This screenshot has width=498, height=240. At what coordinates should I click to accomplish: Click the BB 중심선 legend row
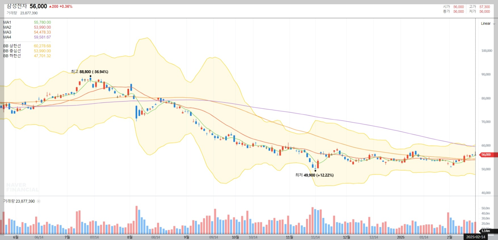coord(27,51)
